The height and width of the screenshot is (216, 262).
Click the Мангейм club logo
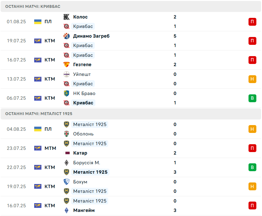click(67, 210)
